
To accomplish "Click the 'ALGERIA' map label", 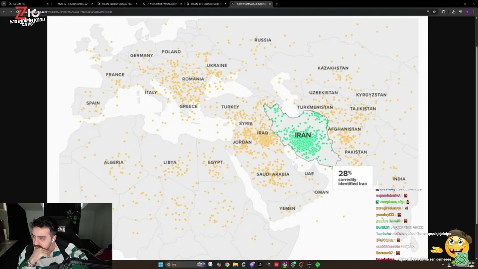I will tap(114, 162).
